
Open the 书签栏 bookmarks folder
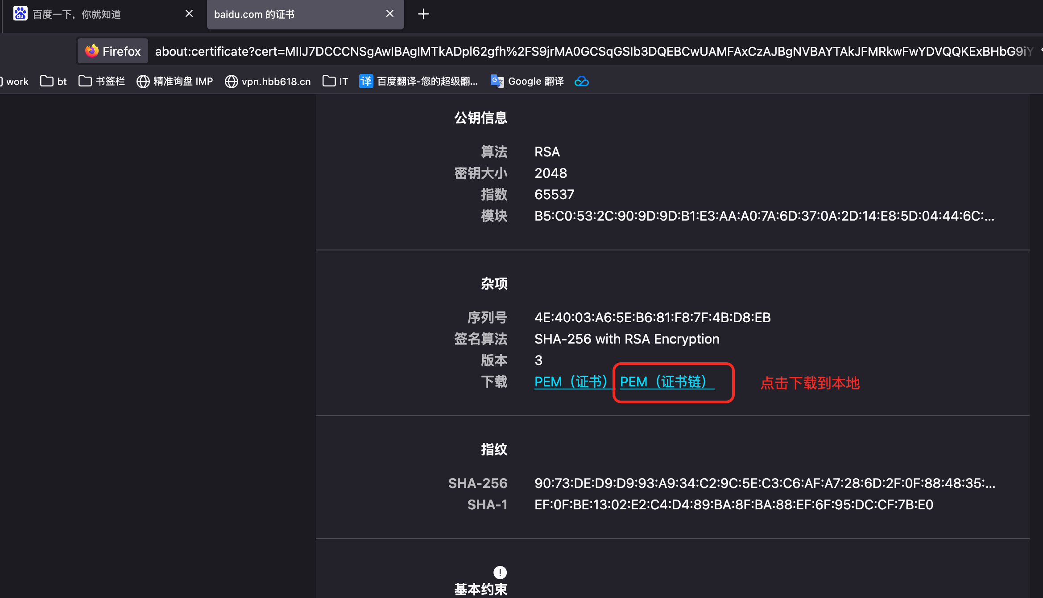tap(102, 81)
